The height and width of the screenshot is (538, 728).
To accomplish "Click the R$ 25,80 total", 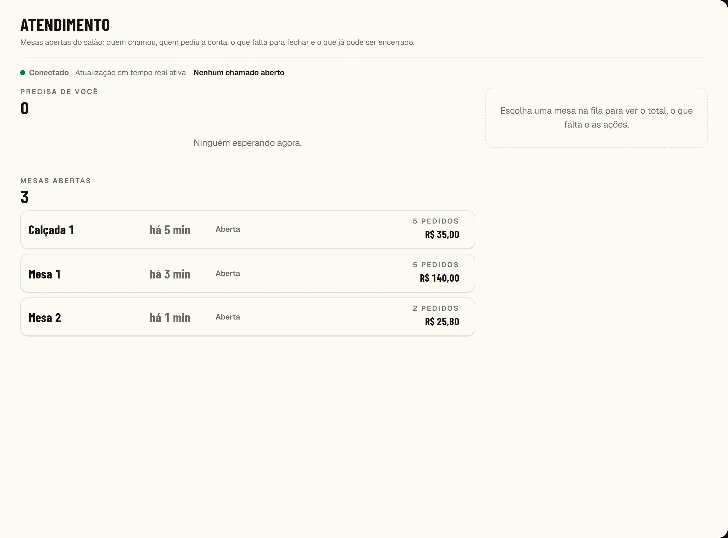I will pos(442,322).
